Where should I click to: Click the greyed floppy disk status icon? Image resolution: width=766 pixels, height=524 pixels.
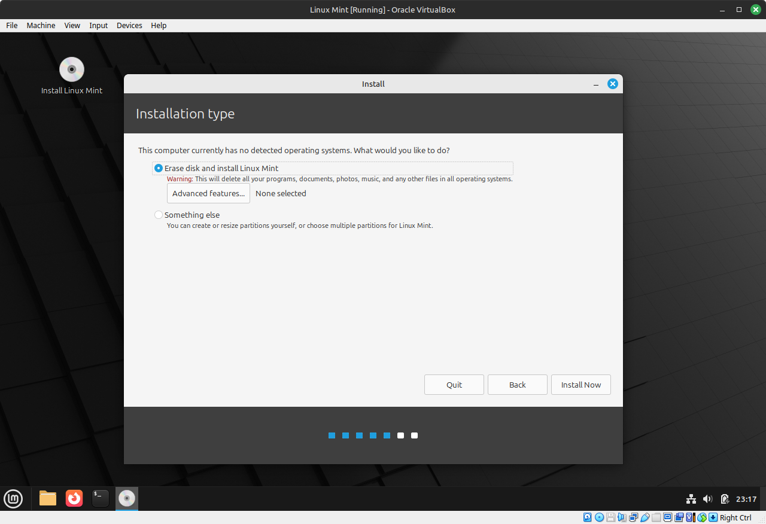point(610,517)
